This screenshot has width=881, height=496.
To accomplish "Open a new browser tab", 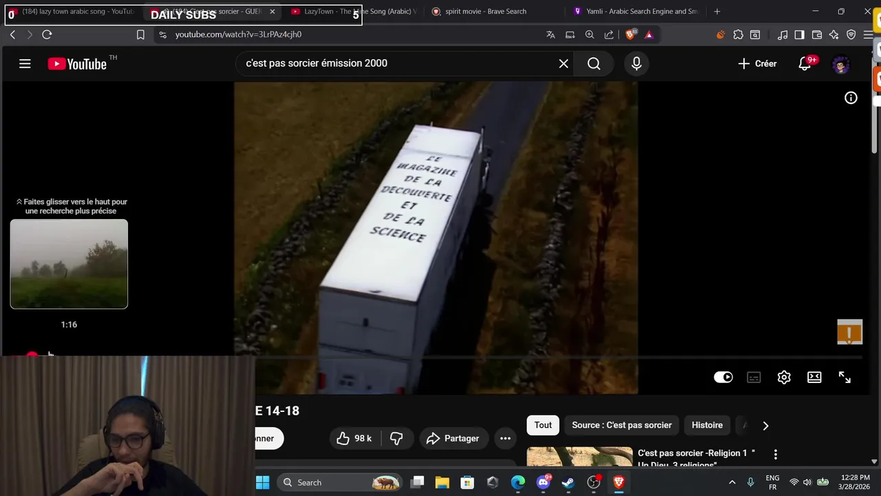I will coord(717,12).
